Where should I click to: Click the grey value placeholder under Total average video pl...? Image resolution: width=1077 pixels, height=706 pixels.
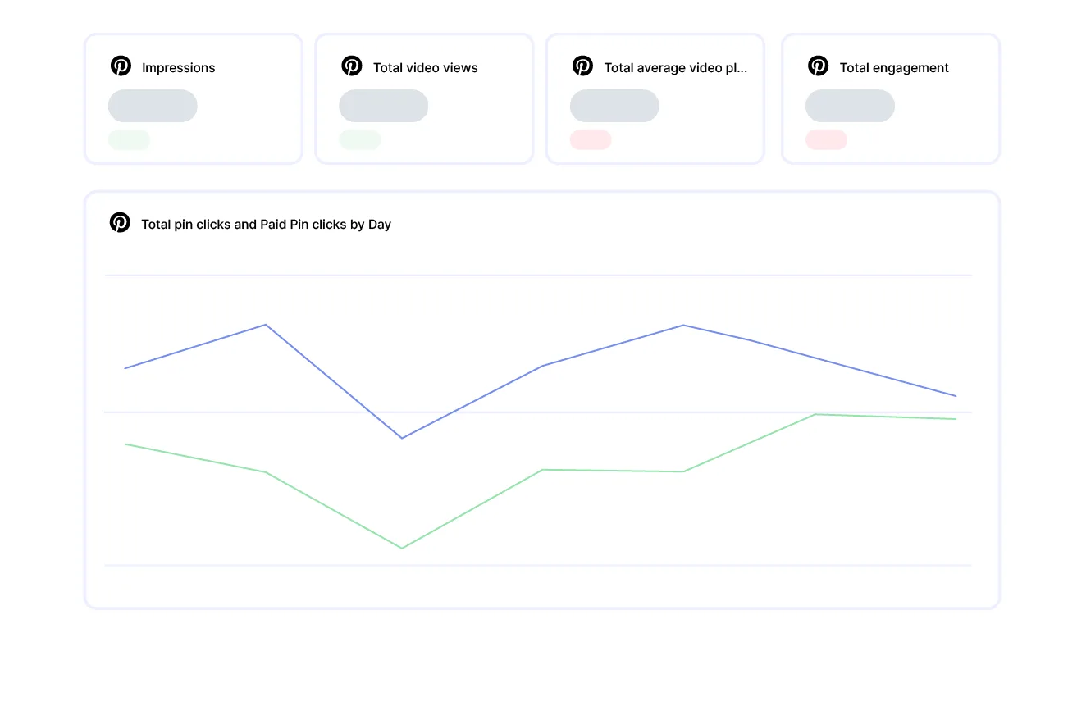point(614,106)
